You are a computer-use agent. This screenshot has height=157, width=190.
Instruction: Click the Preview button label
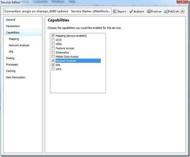click(156, 11)
